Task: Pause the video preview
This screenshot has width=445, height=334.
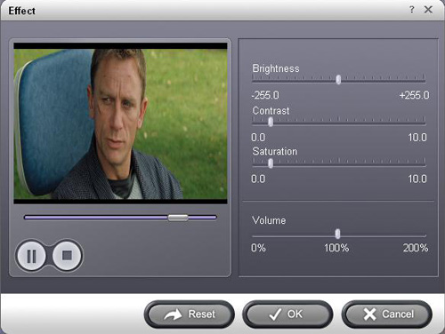Action: (31, 256)
